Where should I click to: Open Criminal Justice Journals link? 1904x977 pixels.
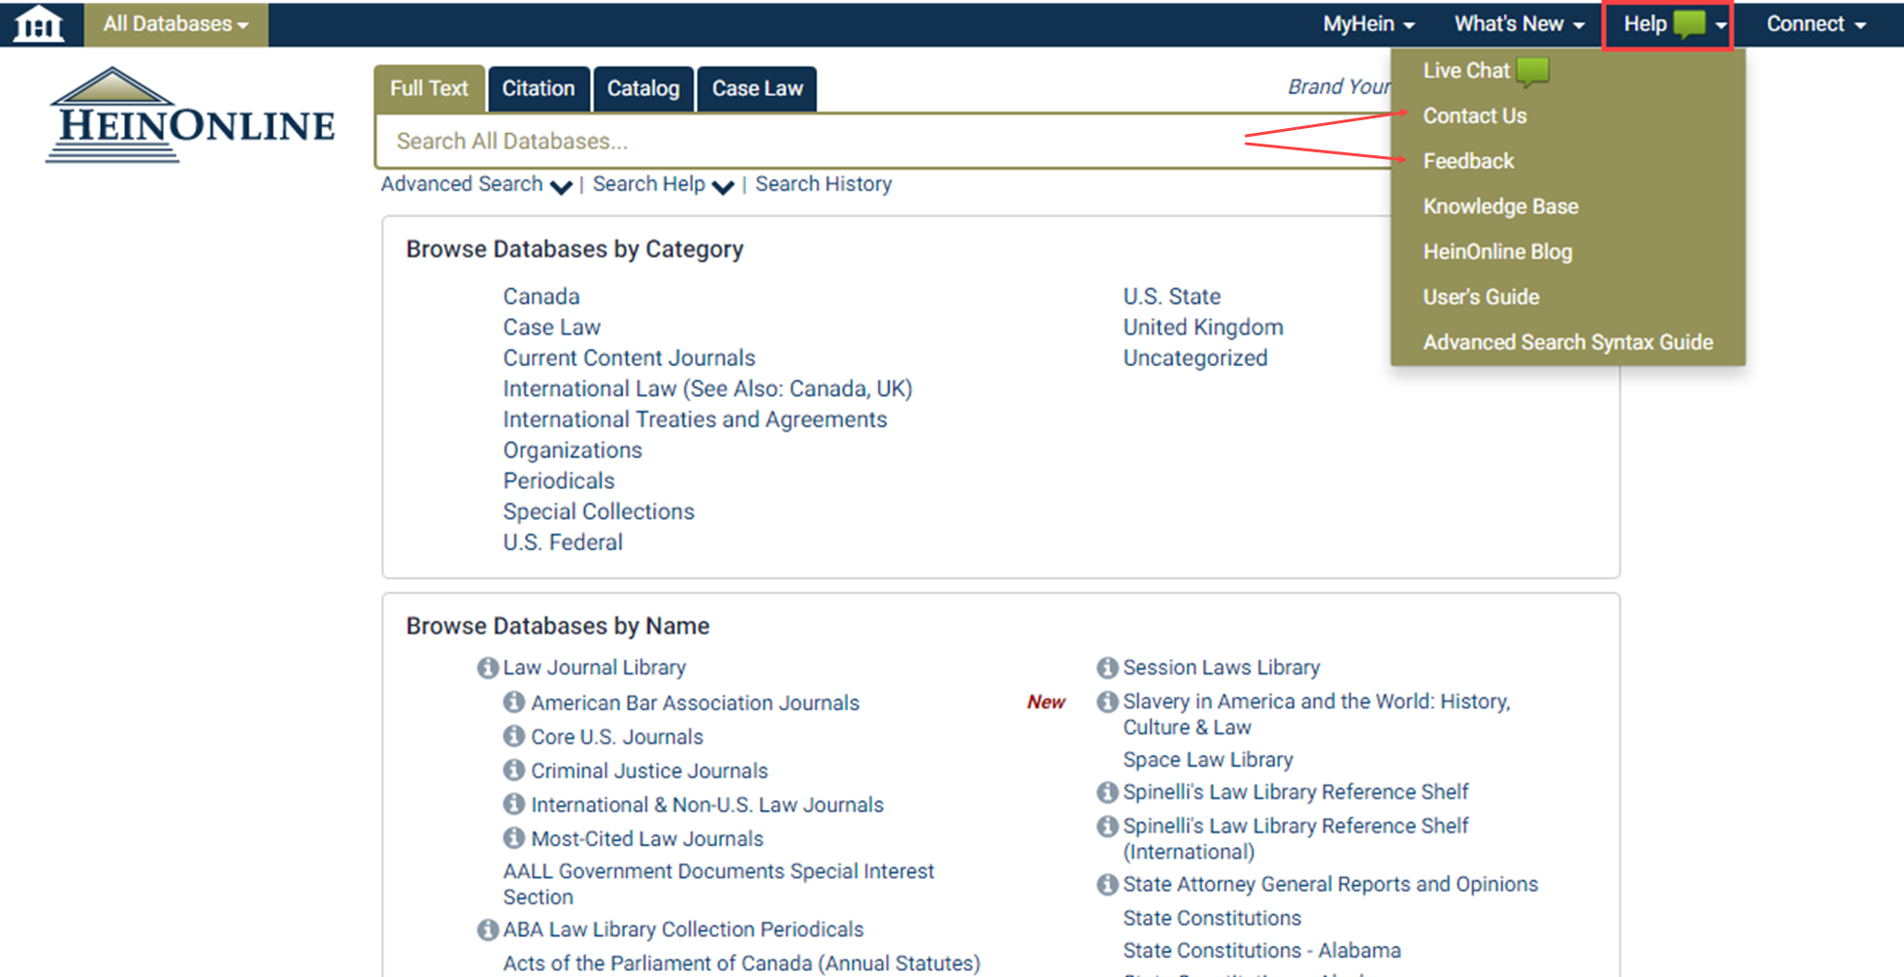pyautogui.click(x=649, y=770)
